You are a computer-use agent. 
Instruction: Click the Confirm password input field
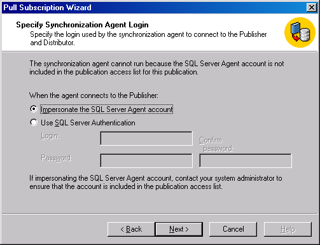[x=246, y=160]
